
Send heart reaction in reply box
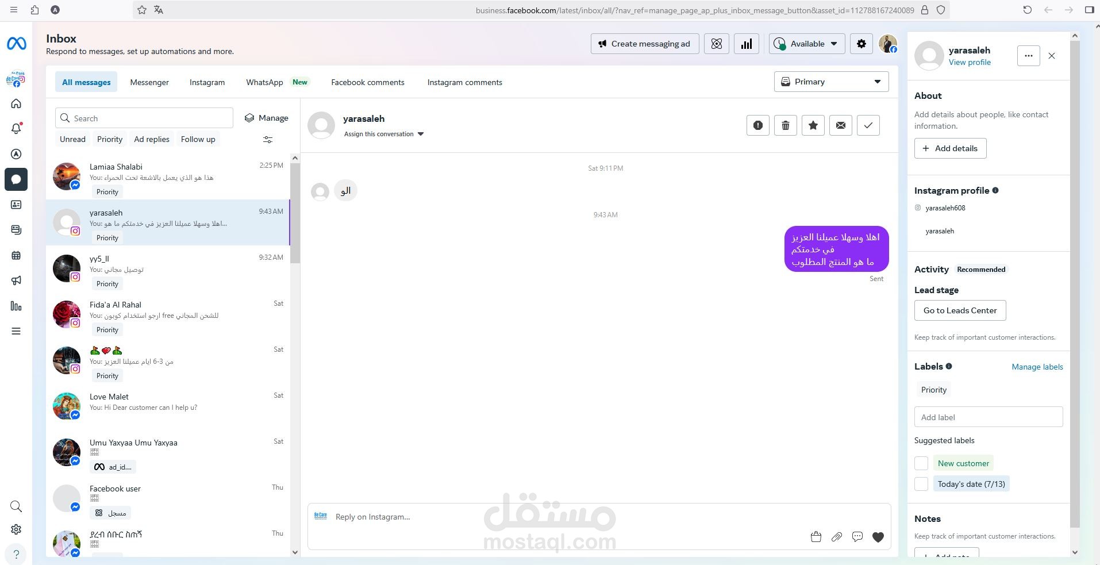[878, 537]
